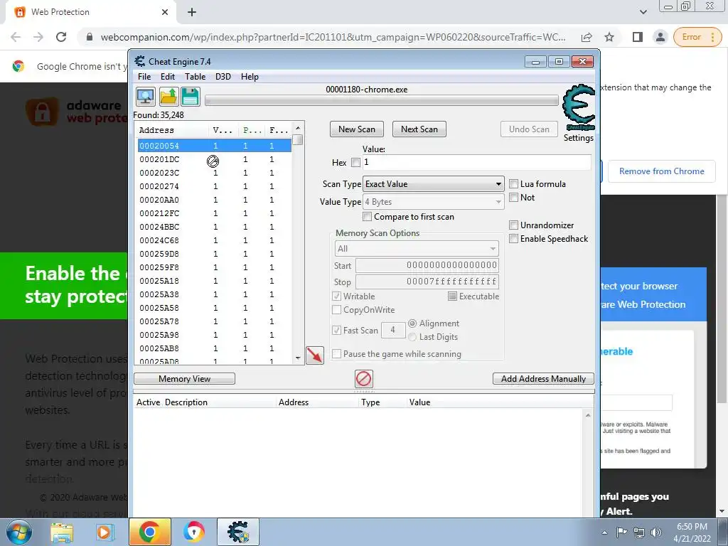728x546 pixels.
Task: Open the process list computer icon
Action: point(145,97)
